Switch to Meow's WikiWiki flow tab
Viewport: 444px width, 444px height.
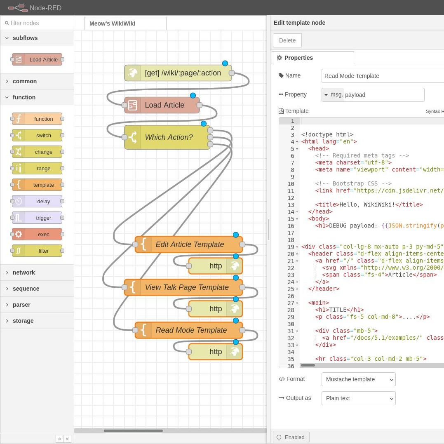tap(125, 23)
